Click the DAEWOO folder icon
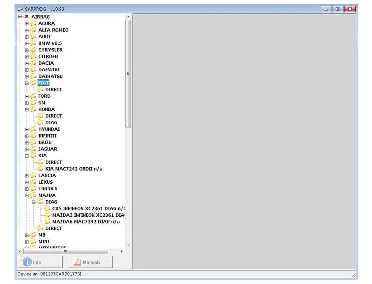This screenshot has width=372, height=284. tap(33, 70)
